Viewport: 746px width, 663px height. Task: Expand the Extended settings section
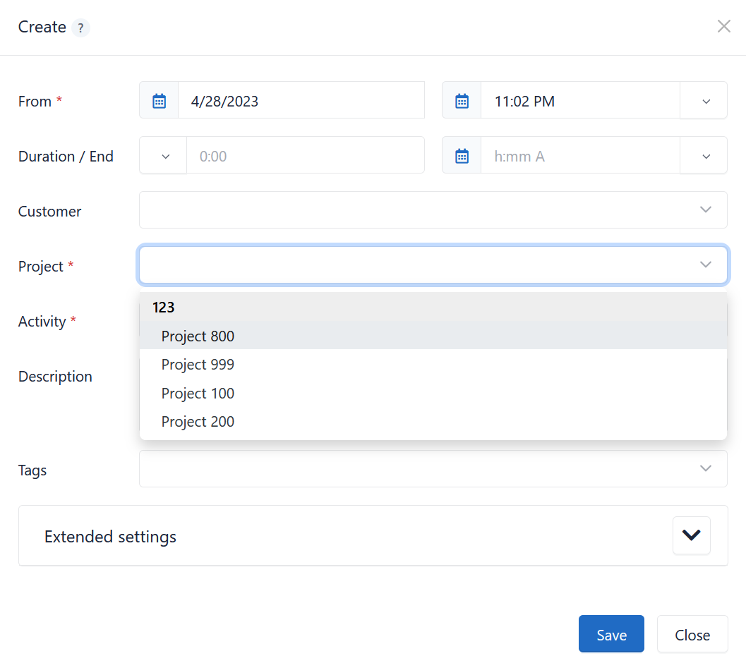(691, 535)
